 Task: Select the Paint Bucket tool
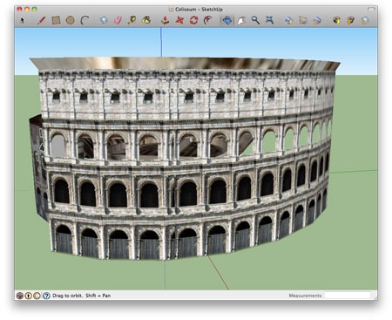pos(146,20)
